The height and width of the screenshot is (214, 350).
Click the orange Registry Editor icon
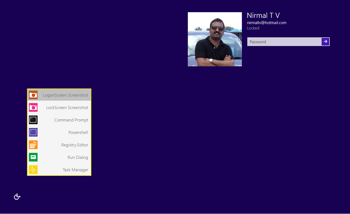(x=33, y=145)
